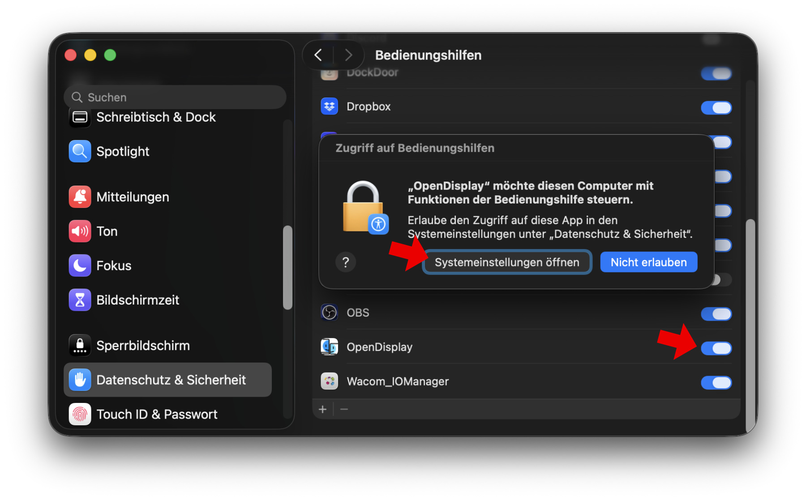Click the Wacom_IOManager app icon

330,381
